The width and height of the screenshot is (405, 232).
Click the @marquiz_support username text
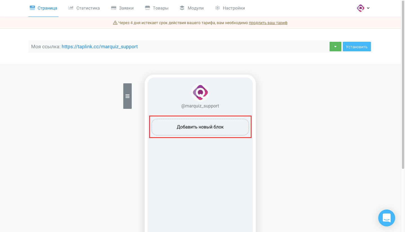200,106
